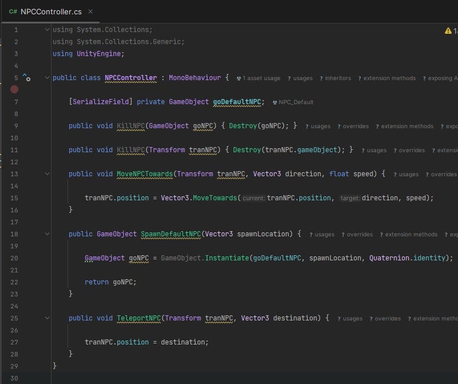Screen dimensions: 458x384
Task: Select the NPCController.cs editor tab
Action: 51,11
